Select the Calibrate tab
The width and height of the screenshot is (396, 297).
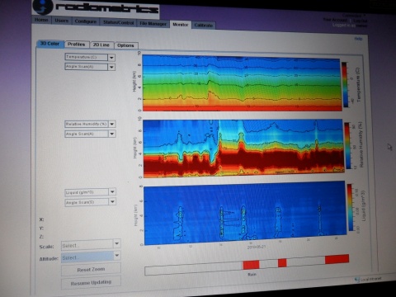click(x=204, y=25)
